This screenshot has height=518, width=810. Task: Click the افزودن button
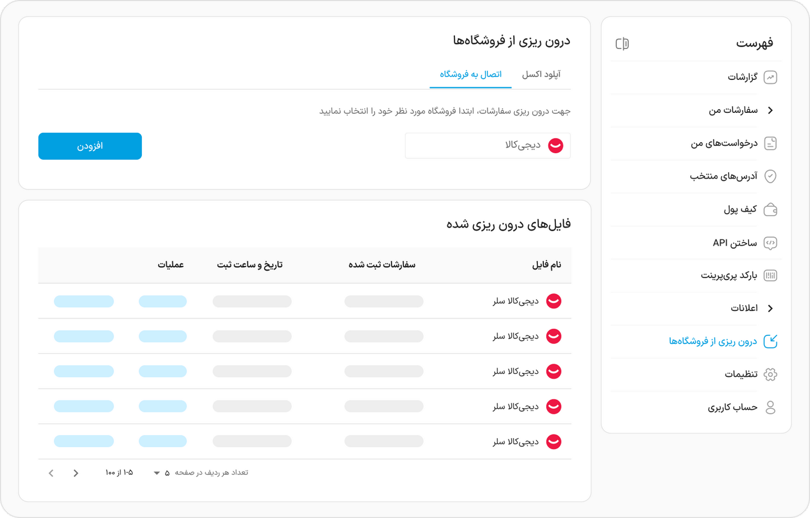pyautogui.click(x=90, y=146)
